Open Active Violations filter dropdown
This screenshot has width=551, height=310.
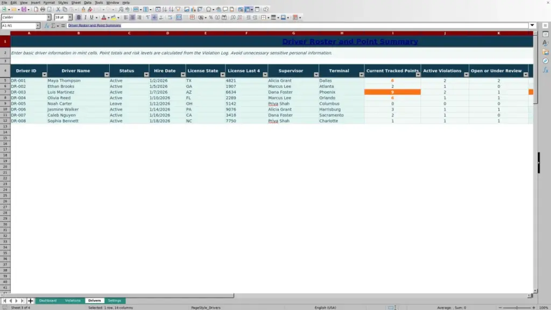[466, 74]
